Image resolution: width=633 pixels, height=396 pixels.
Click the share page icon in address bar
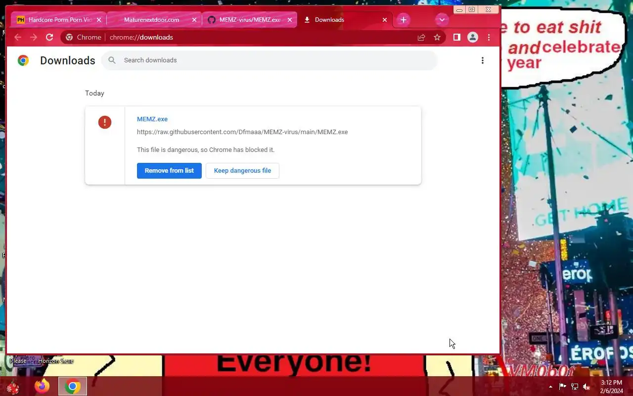pos(421,37)
